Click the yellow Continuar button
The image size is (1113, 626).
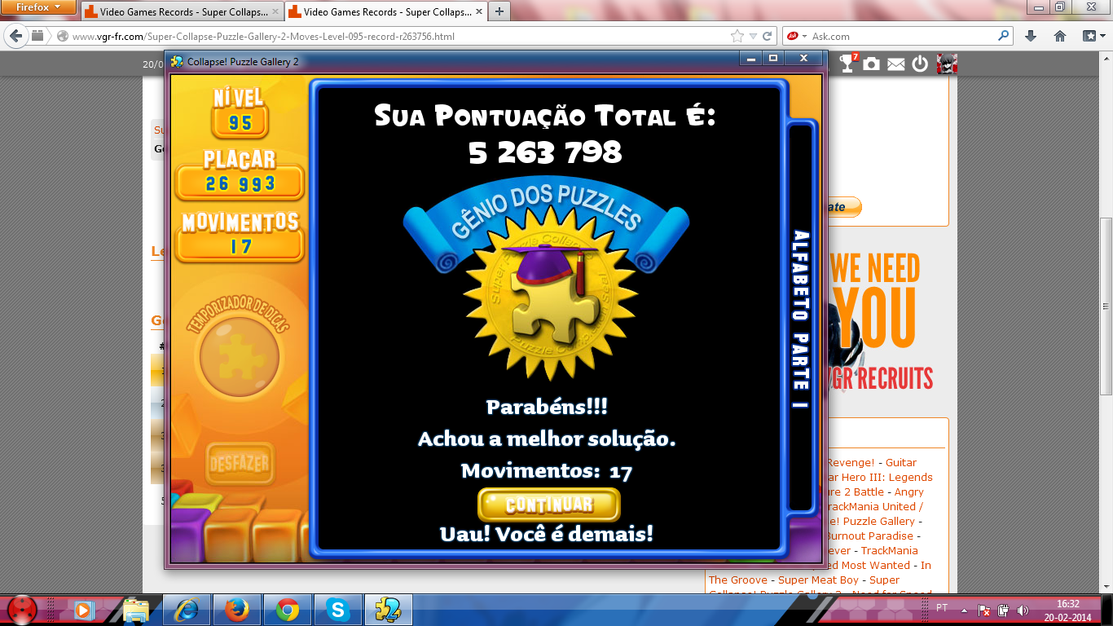coord(548,505)
